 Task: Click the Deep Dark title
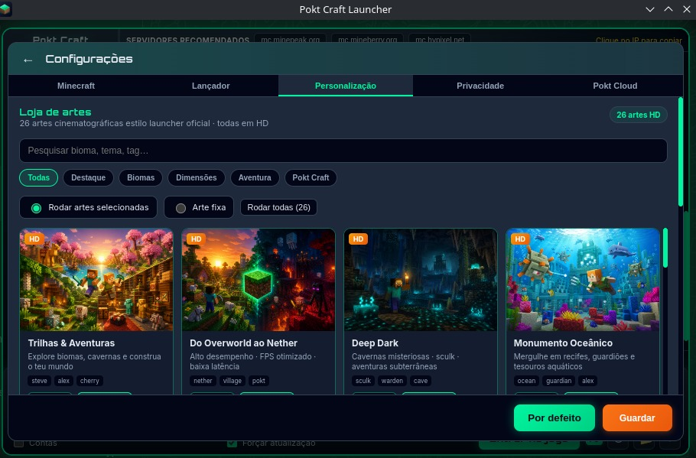pos(375,343)
